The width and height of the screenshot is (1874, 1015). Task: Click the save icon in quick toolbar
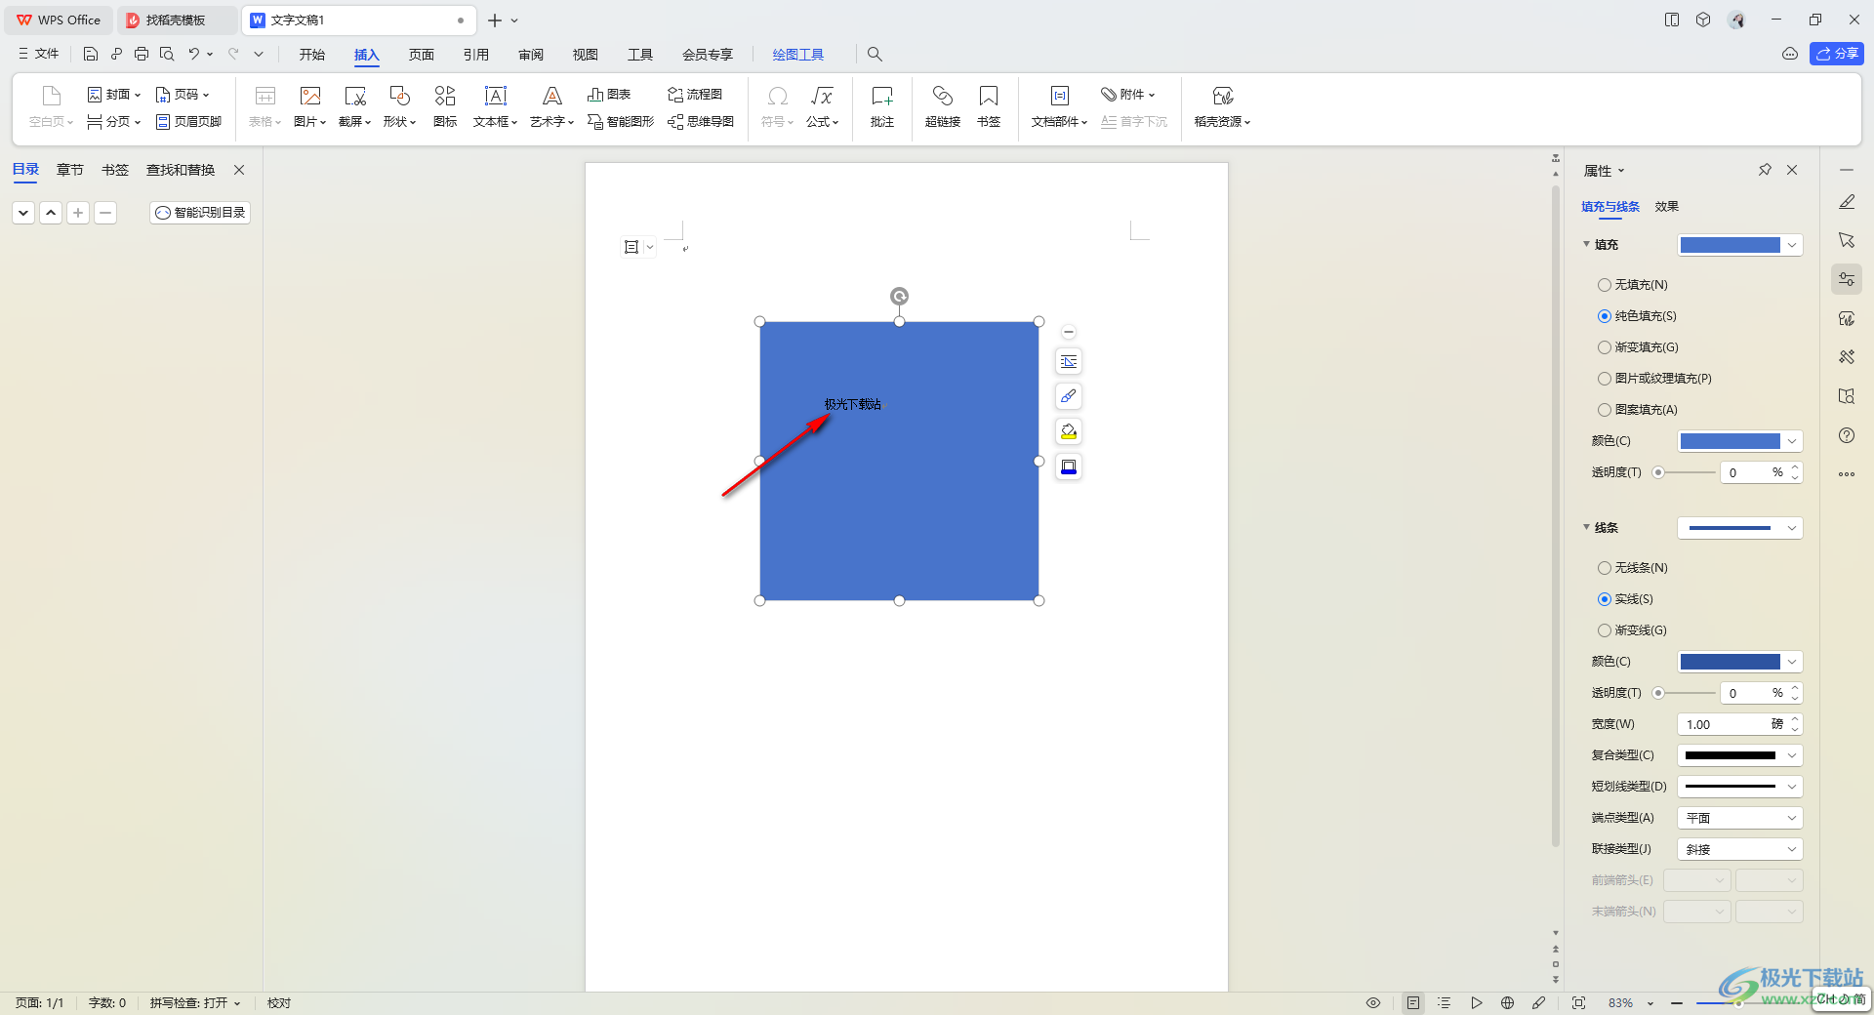91,55
